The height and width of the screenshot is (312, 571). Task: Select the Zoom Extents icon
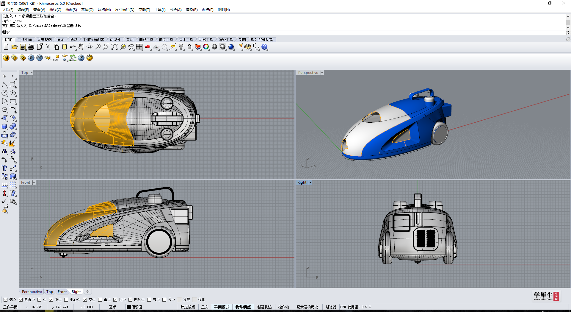(x=114, y=47)
